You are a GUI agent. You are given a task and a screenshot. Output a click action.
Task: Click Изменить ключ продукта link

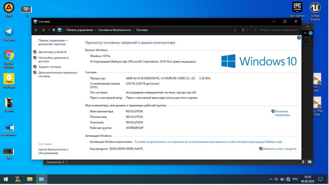[x=279, y=149]
